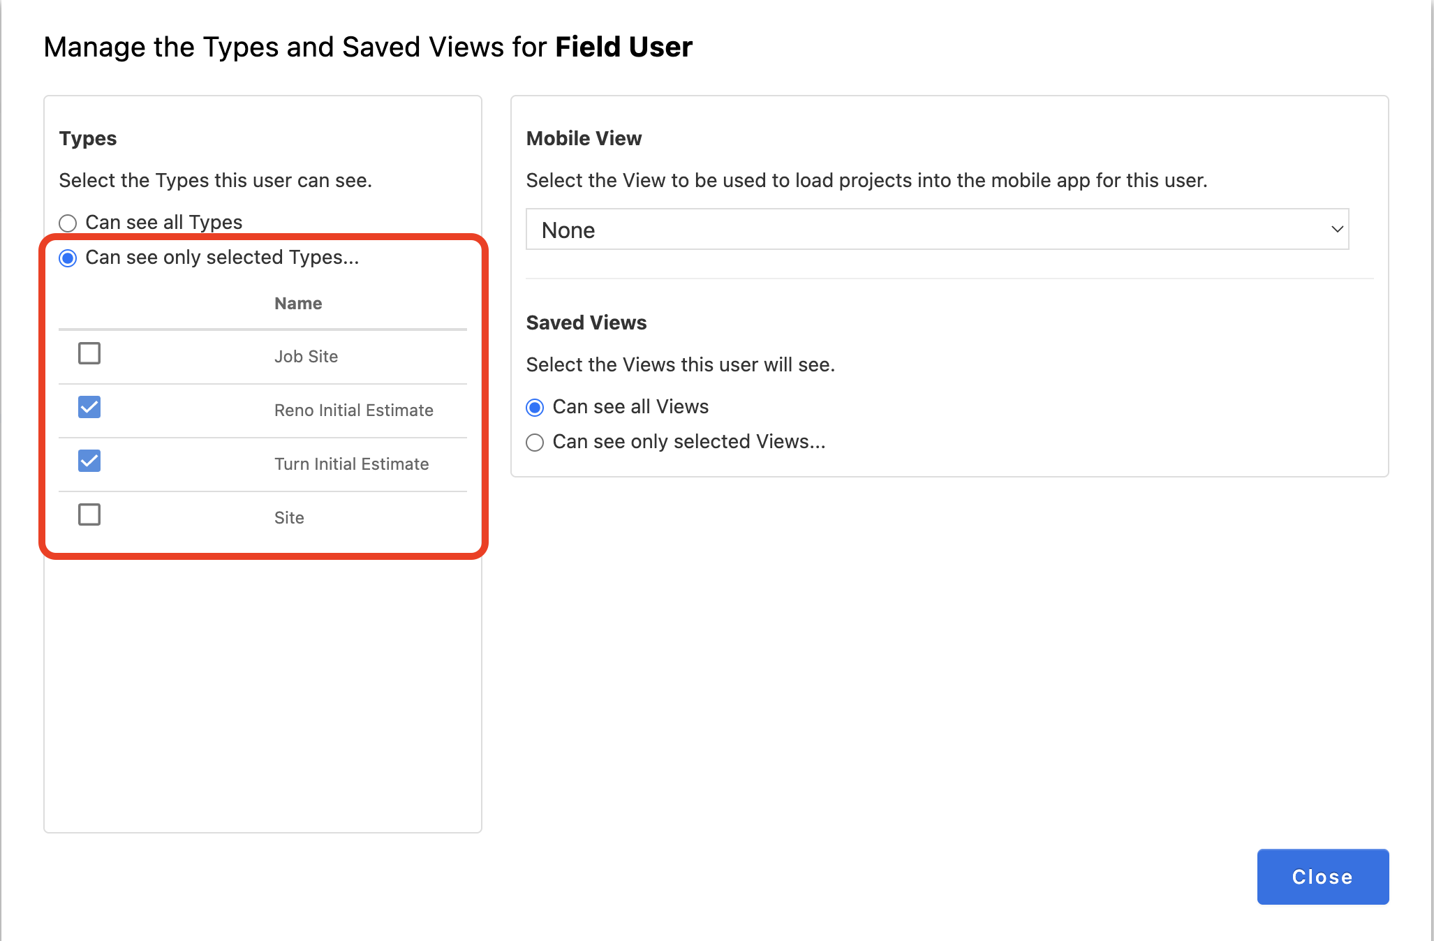Choose Can see only selected Types option
Screen dimensions: 1434x941
pyautogui.click(x=68, y=258)
